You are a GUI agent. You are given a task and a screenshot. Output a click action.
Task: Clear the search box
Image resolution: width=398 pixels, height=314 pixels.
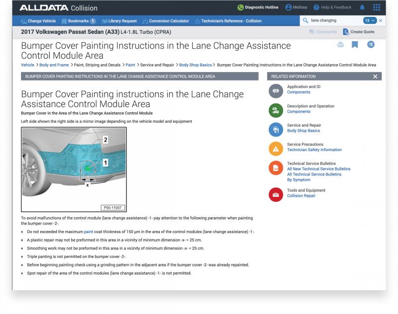381,20
